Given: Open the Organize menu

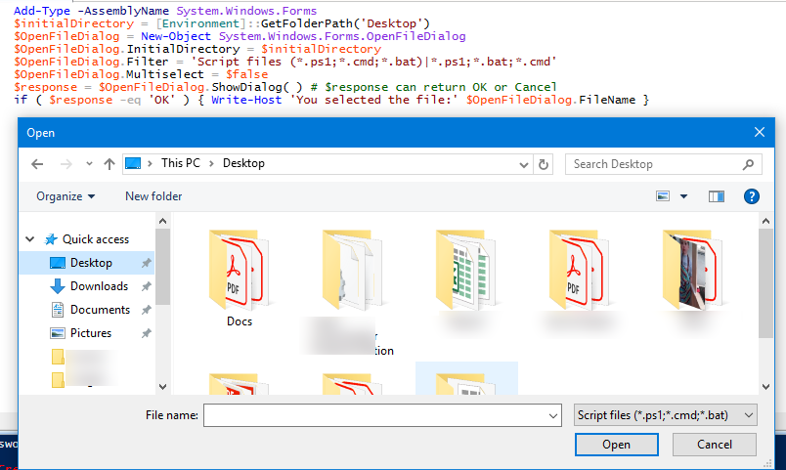Looking at the screenshot, I should [x=65, y=196].
